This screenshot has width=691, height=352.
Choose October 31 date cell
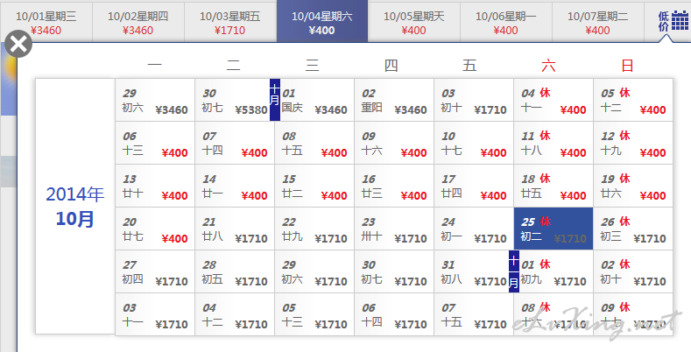pyautogui.click(x=473, y=271)
